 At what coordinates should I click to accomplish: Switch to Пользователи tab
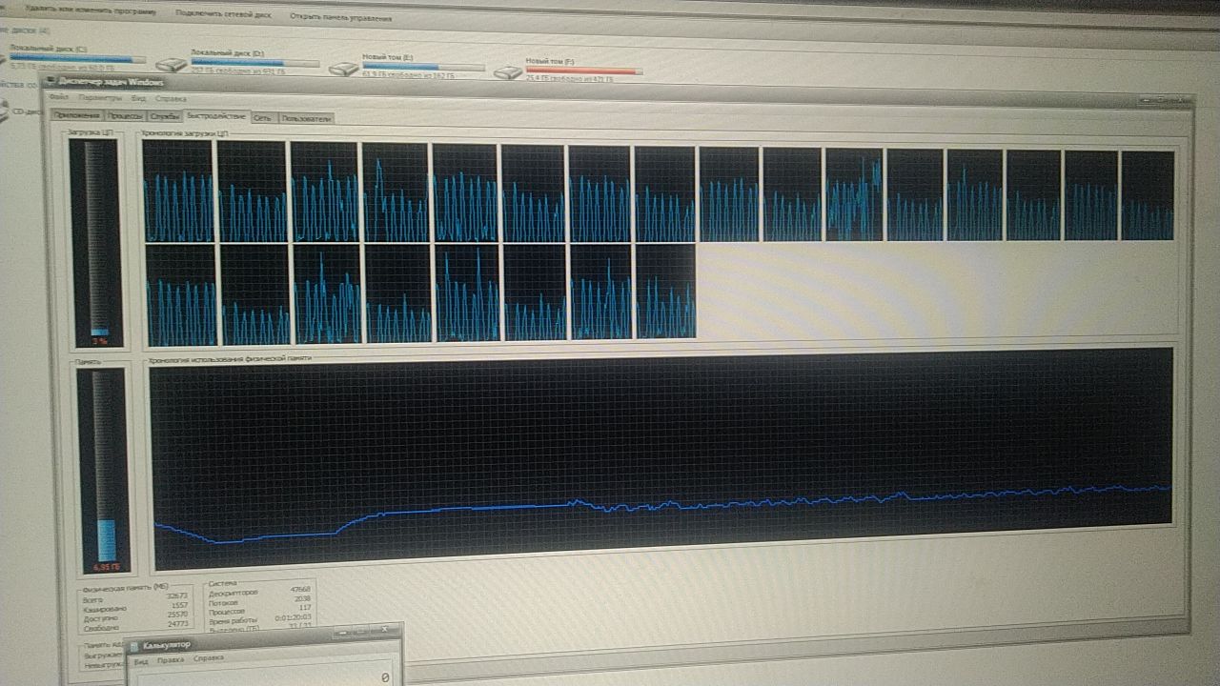(306, 118)
